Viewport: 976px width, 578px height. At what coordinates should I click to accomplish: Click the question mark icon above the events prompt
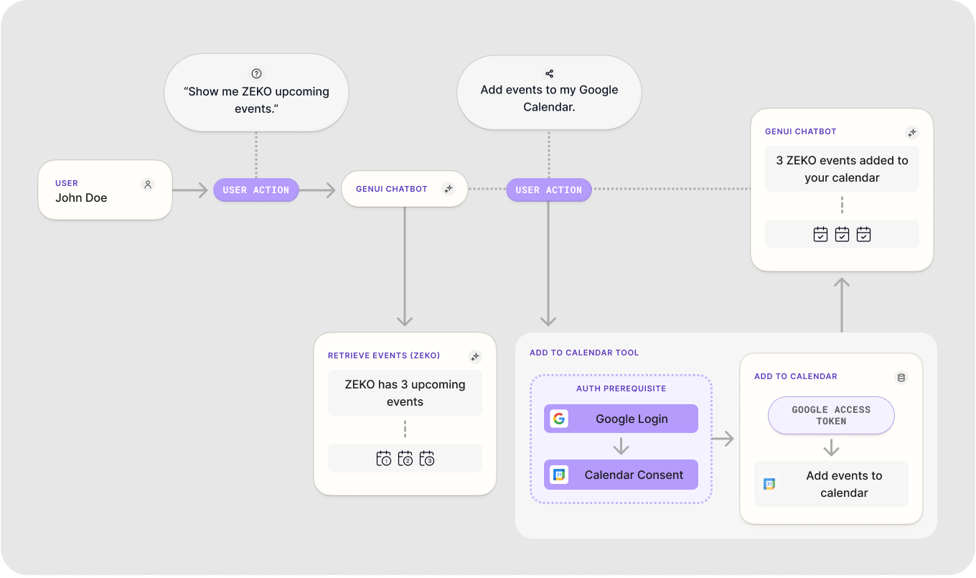click(x=256, y=73)
